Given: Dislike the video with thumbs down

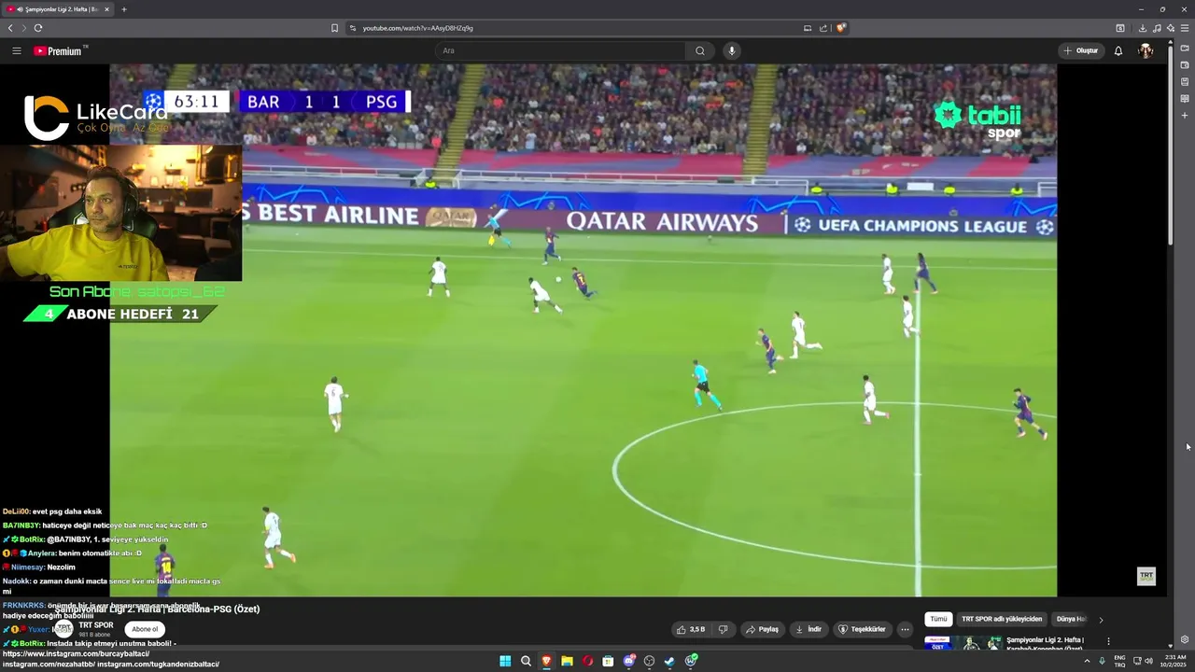Looking at the screenshot, I should pos(723,629).
